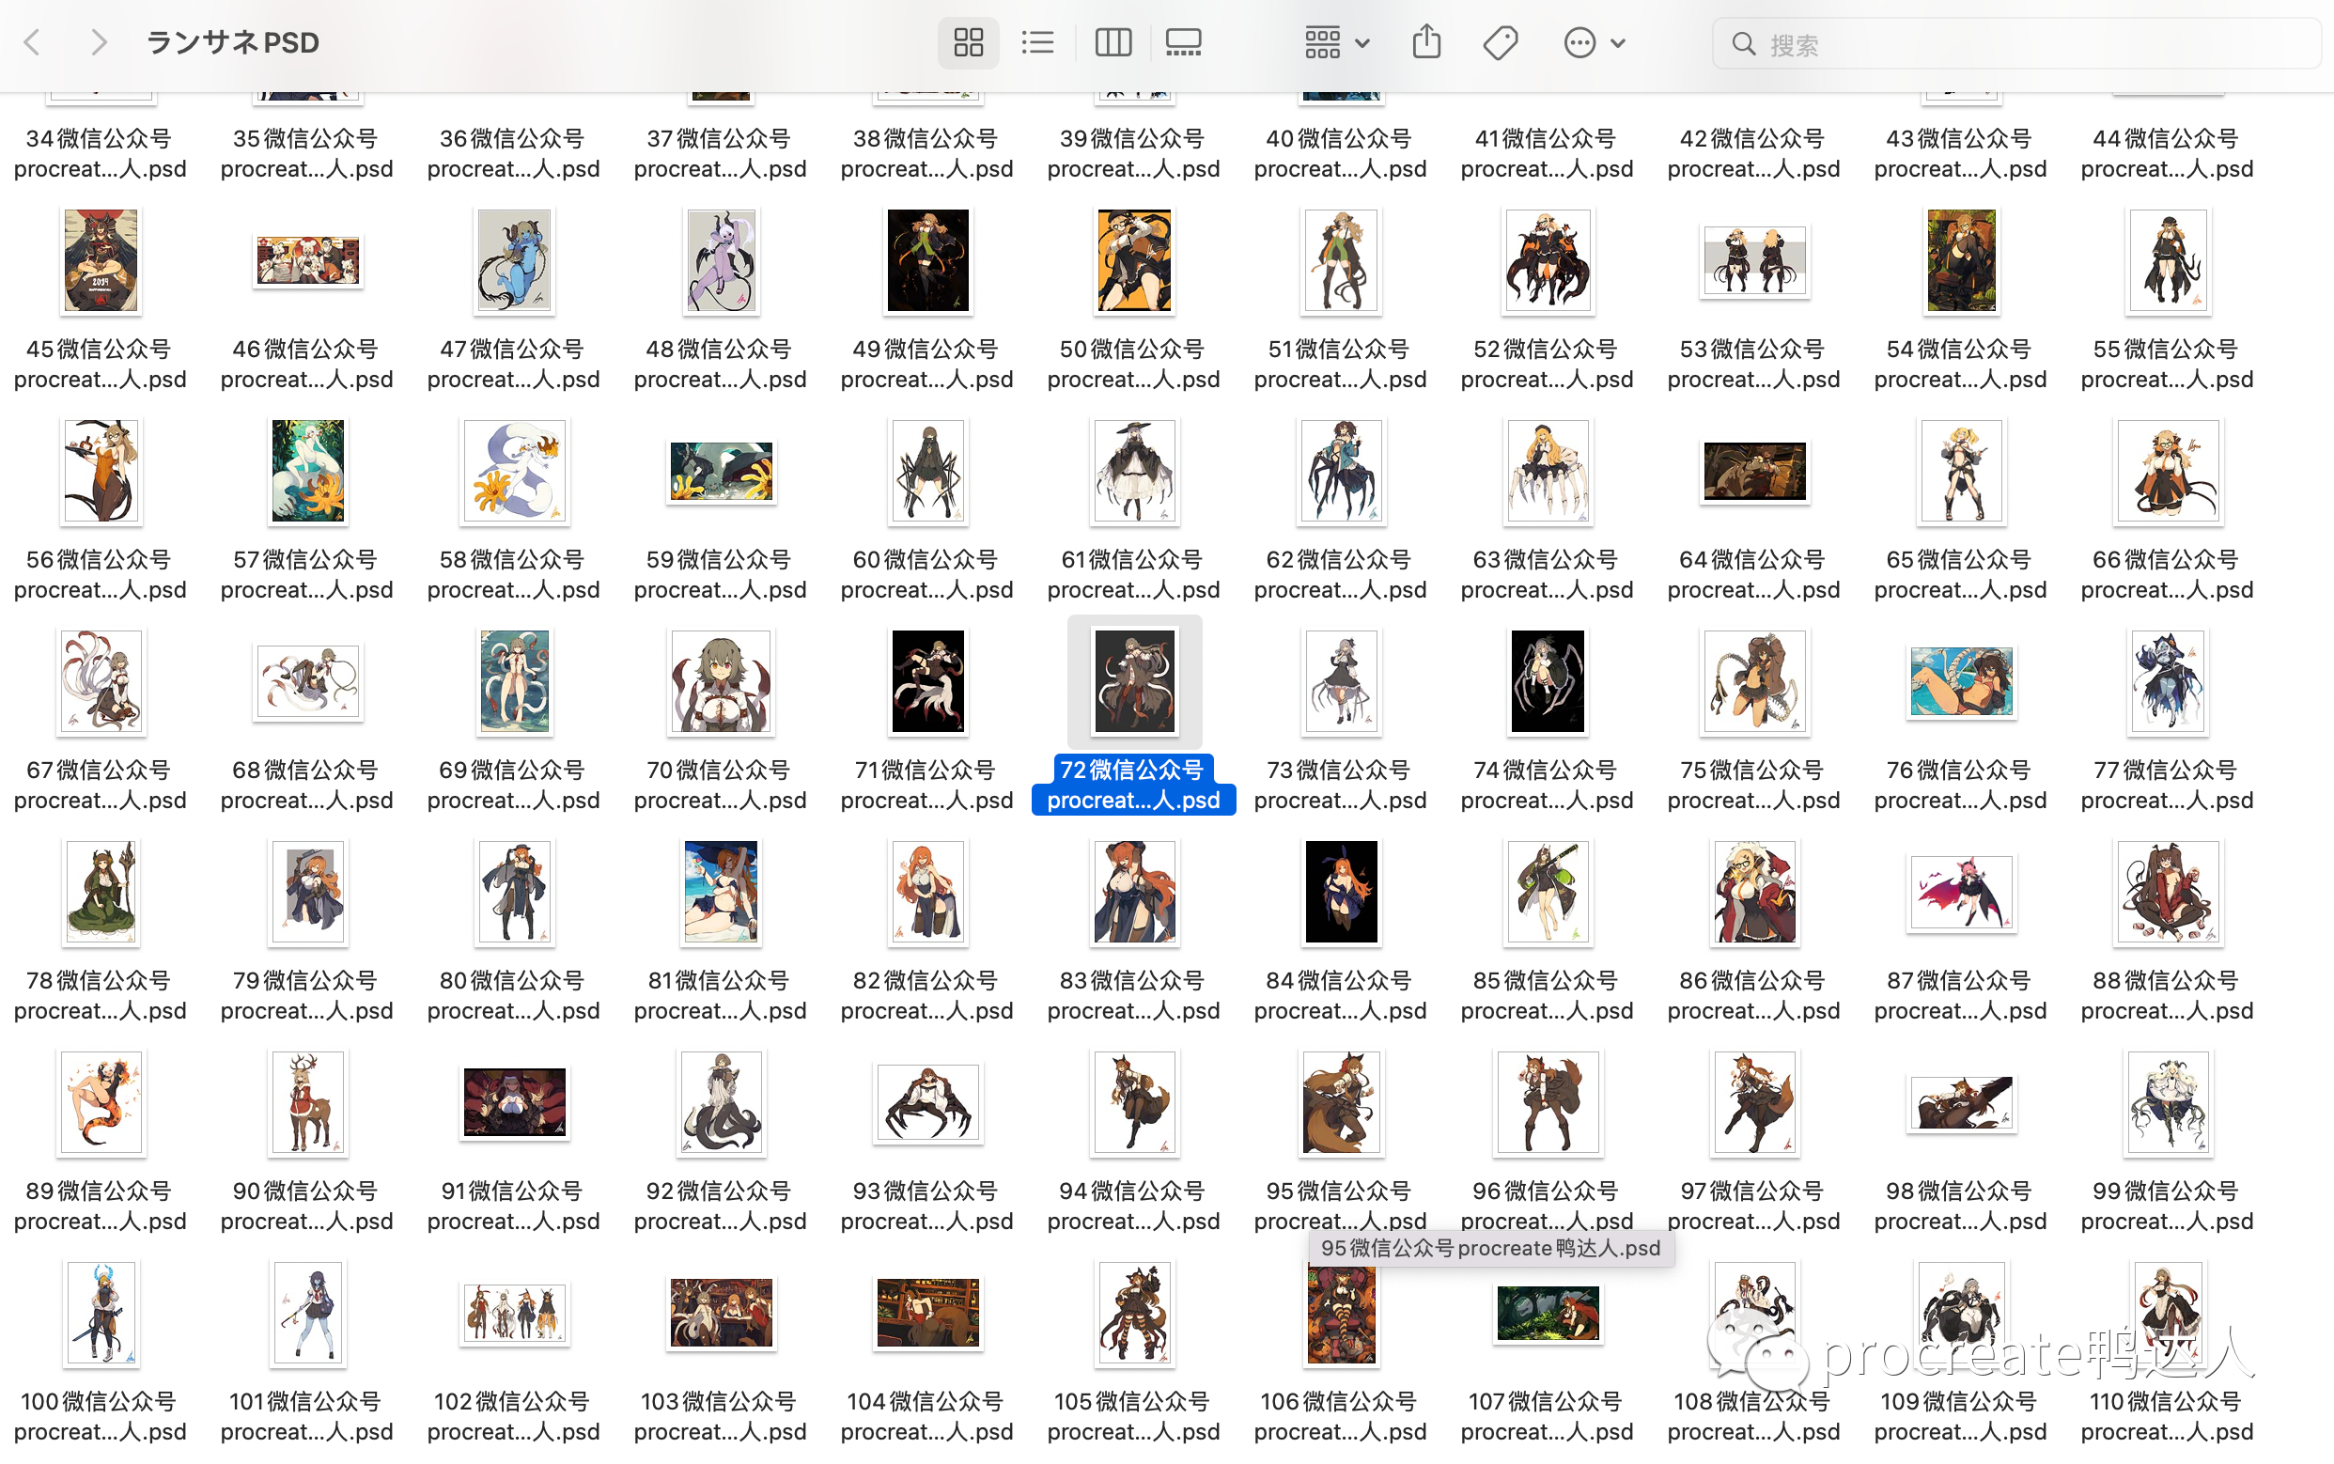The image size is (2334, 1464).
Task: Go back using the back arrow
Action: click(32, 42)
